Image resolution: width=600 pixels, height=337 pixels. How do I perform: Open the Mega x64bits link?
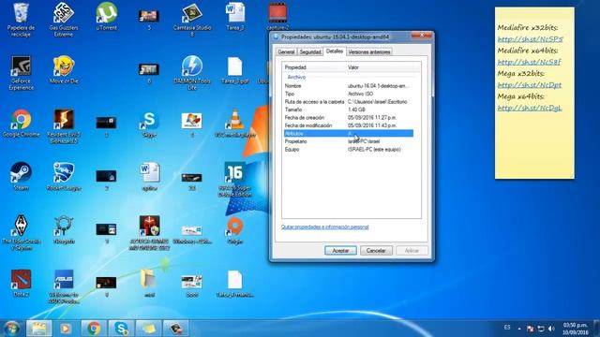(530, 108)
